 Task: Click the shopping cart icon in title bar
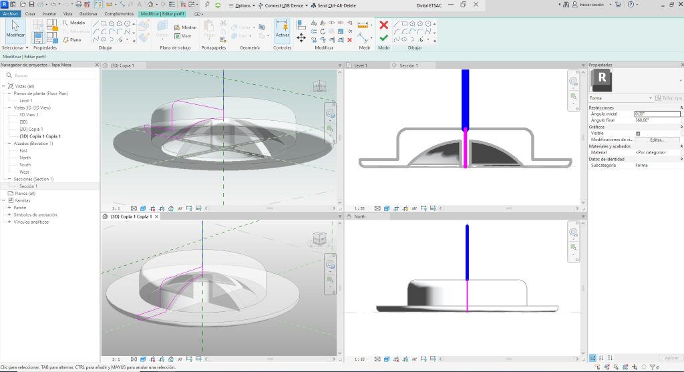click(618, 5)
